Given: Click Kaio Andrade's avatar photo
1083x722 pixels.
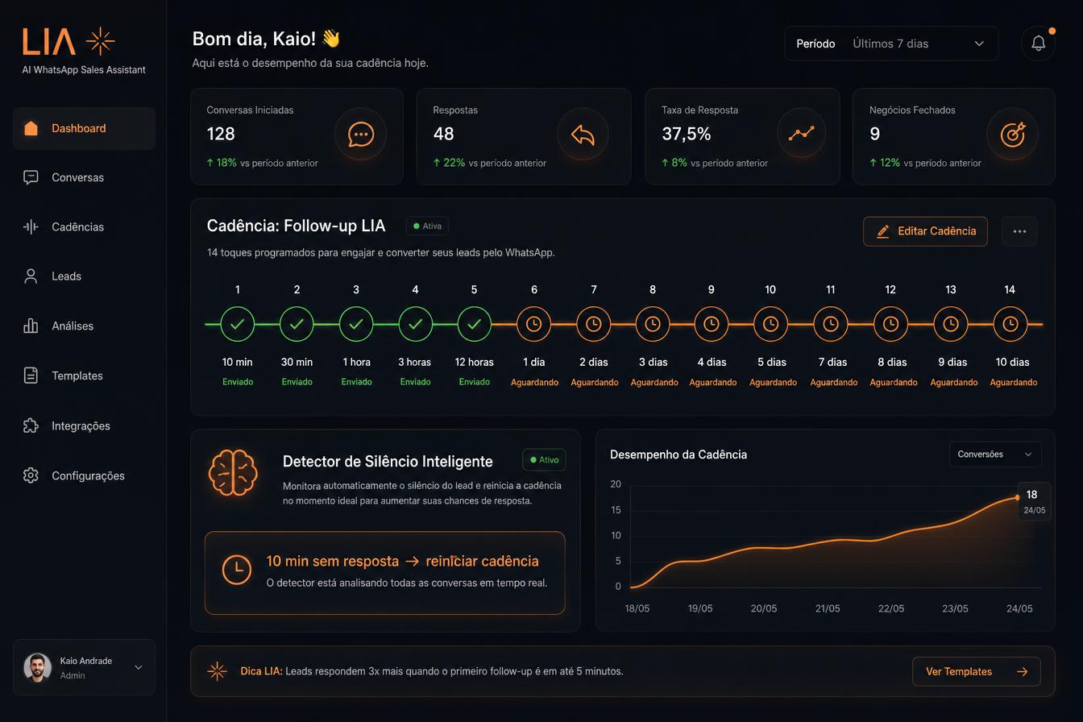Looking at the screenshot, I should coord(38,667).
